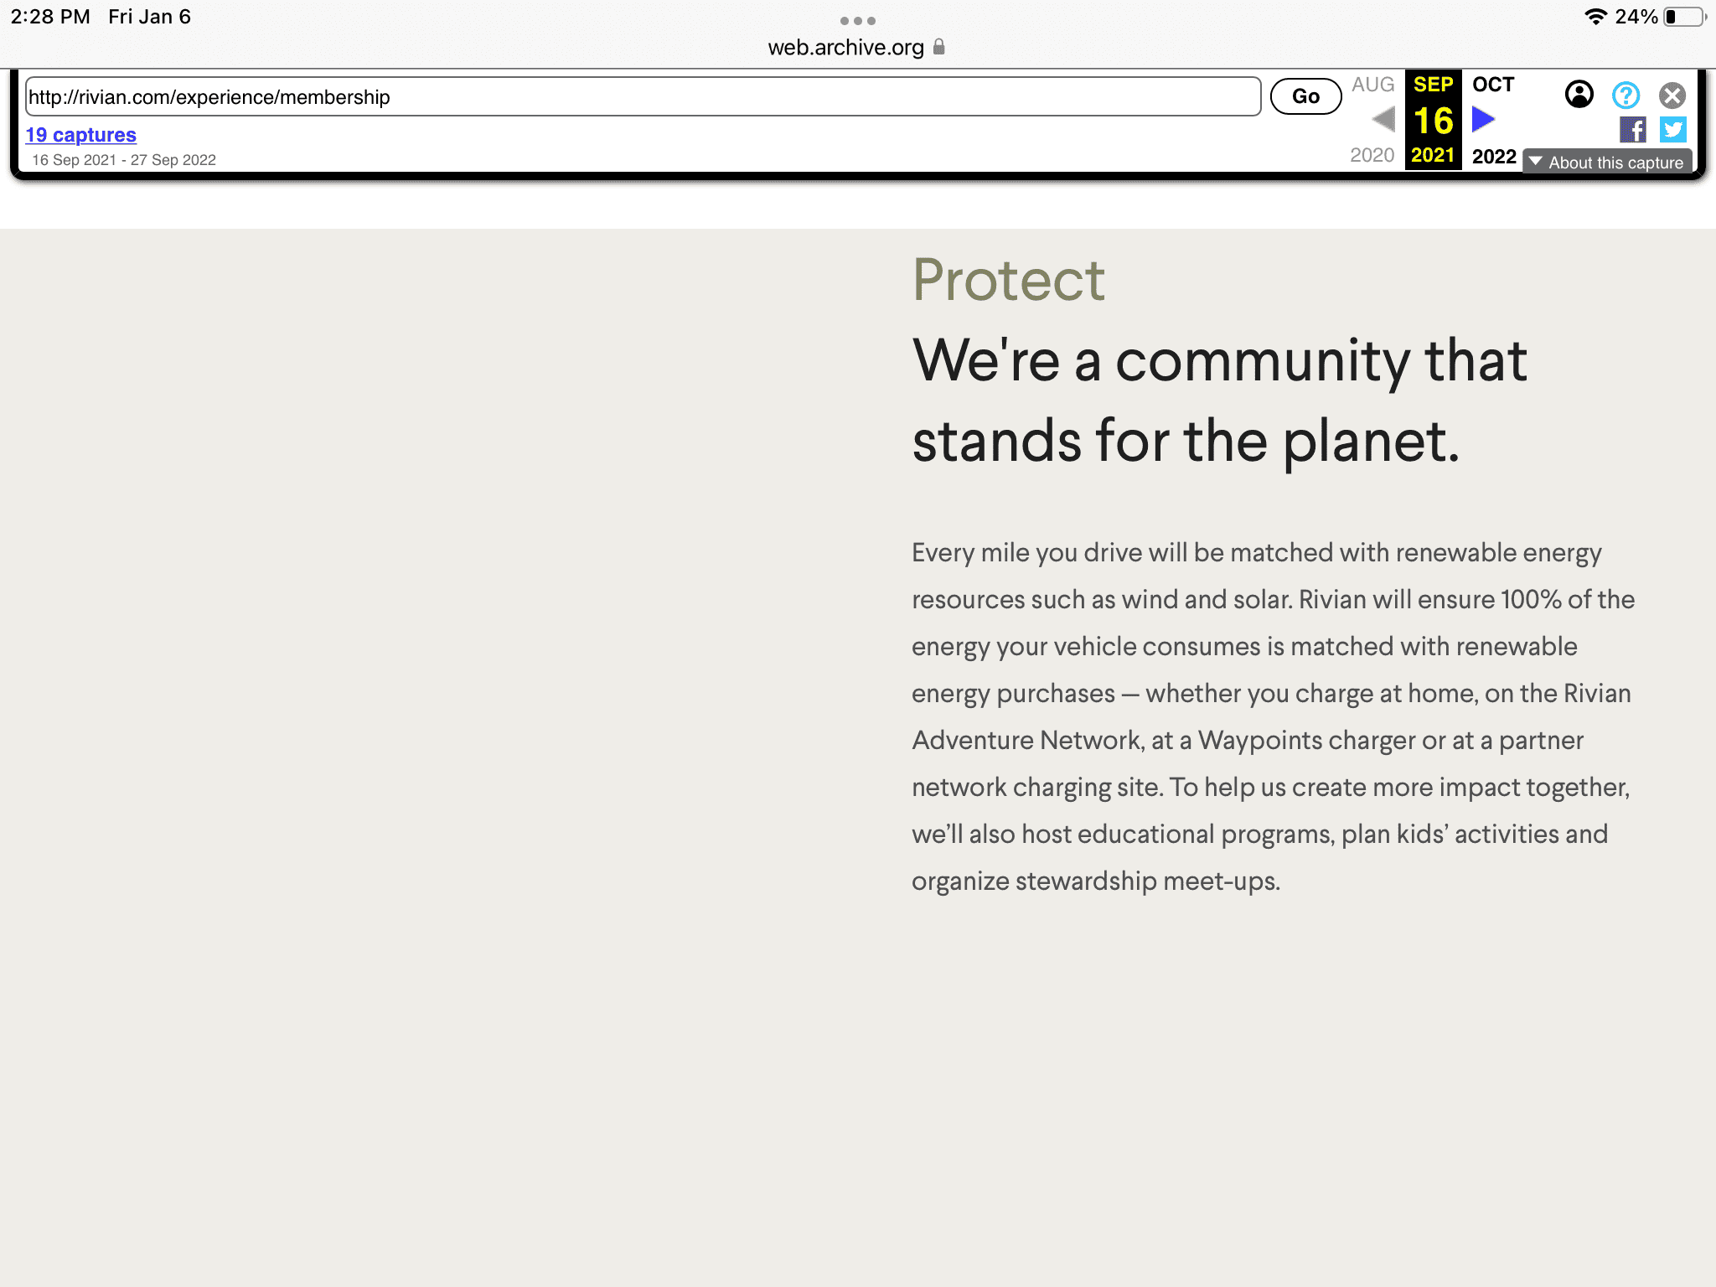Select OCT month in timeline
Viewport: 1716px width, 1287px height.
pyautogui.click(x=1493, y=85)
